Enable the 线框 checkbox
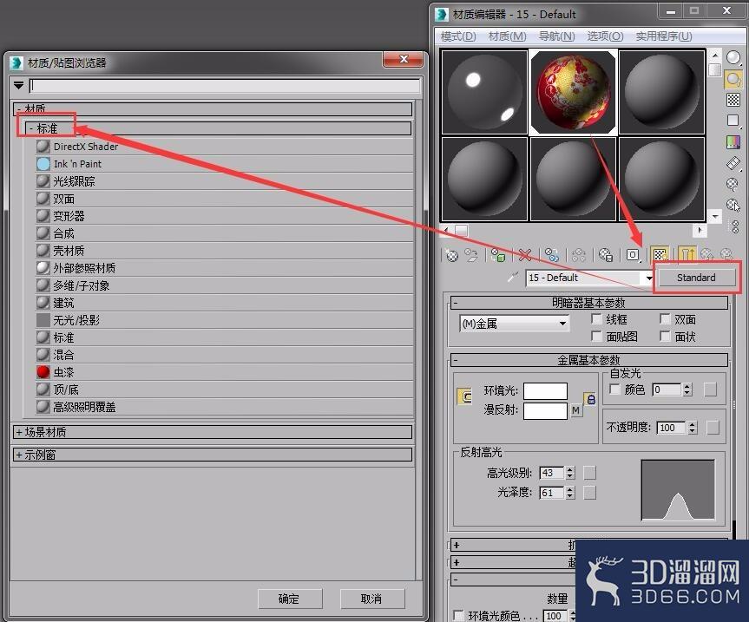The image size is (749, 622). coord(596,318)
